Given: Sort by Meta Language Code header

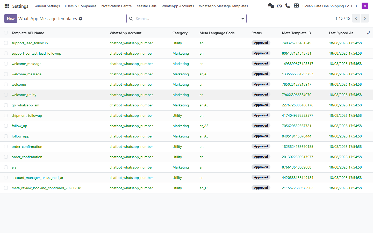Looking at the screenshot, I should coord(217,33).
